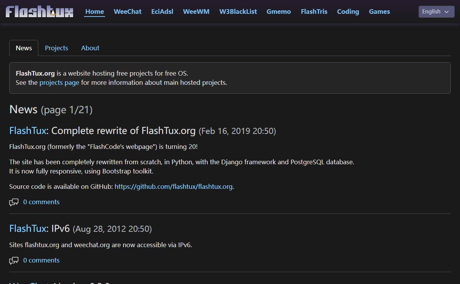Screen dimensions: 460x284
Task: Go to the WeeChat page
Action: (128, 12)
